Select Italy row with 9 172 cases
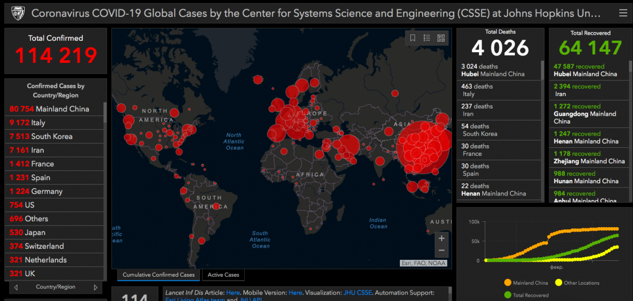 tap(54, 123)
